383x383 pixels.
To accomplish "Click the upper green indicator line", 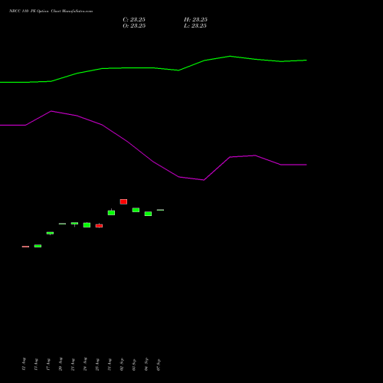I will pos(153,68).
